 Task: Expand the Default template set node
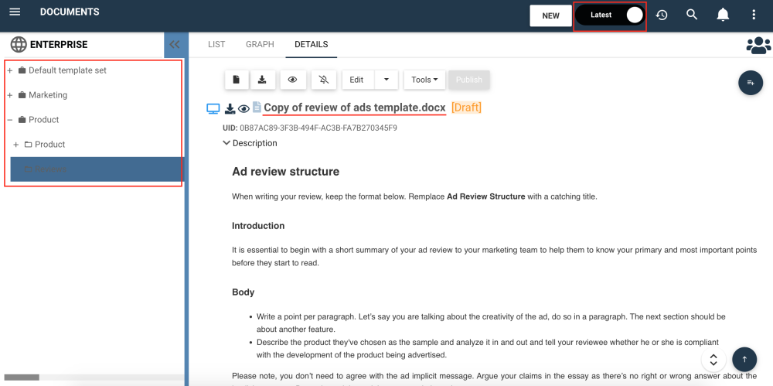click(9, 70)
